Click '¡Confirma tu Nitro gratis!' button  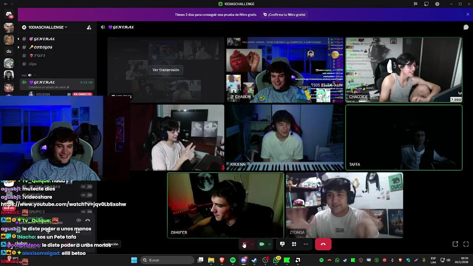pos(284,14)
